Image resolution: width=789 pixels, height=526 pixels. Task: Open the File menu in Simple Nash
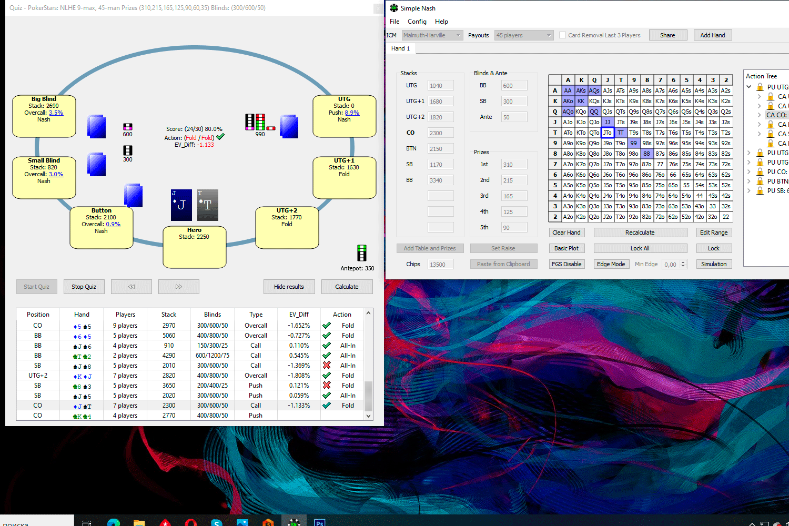point(394,22)
